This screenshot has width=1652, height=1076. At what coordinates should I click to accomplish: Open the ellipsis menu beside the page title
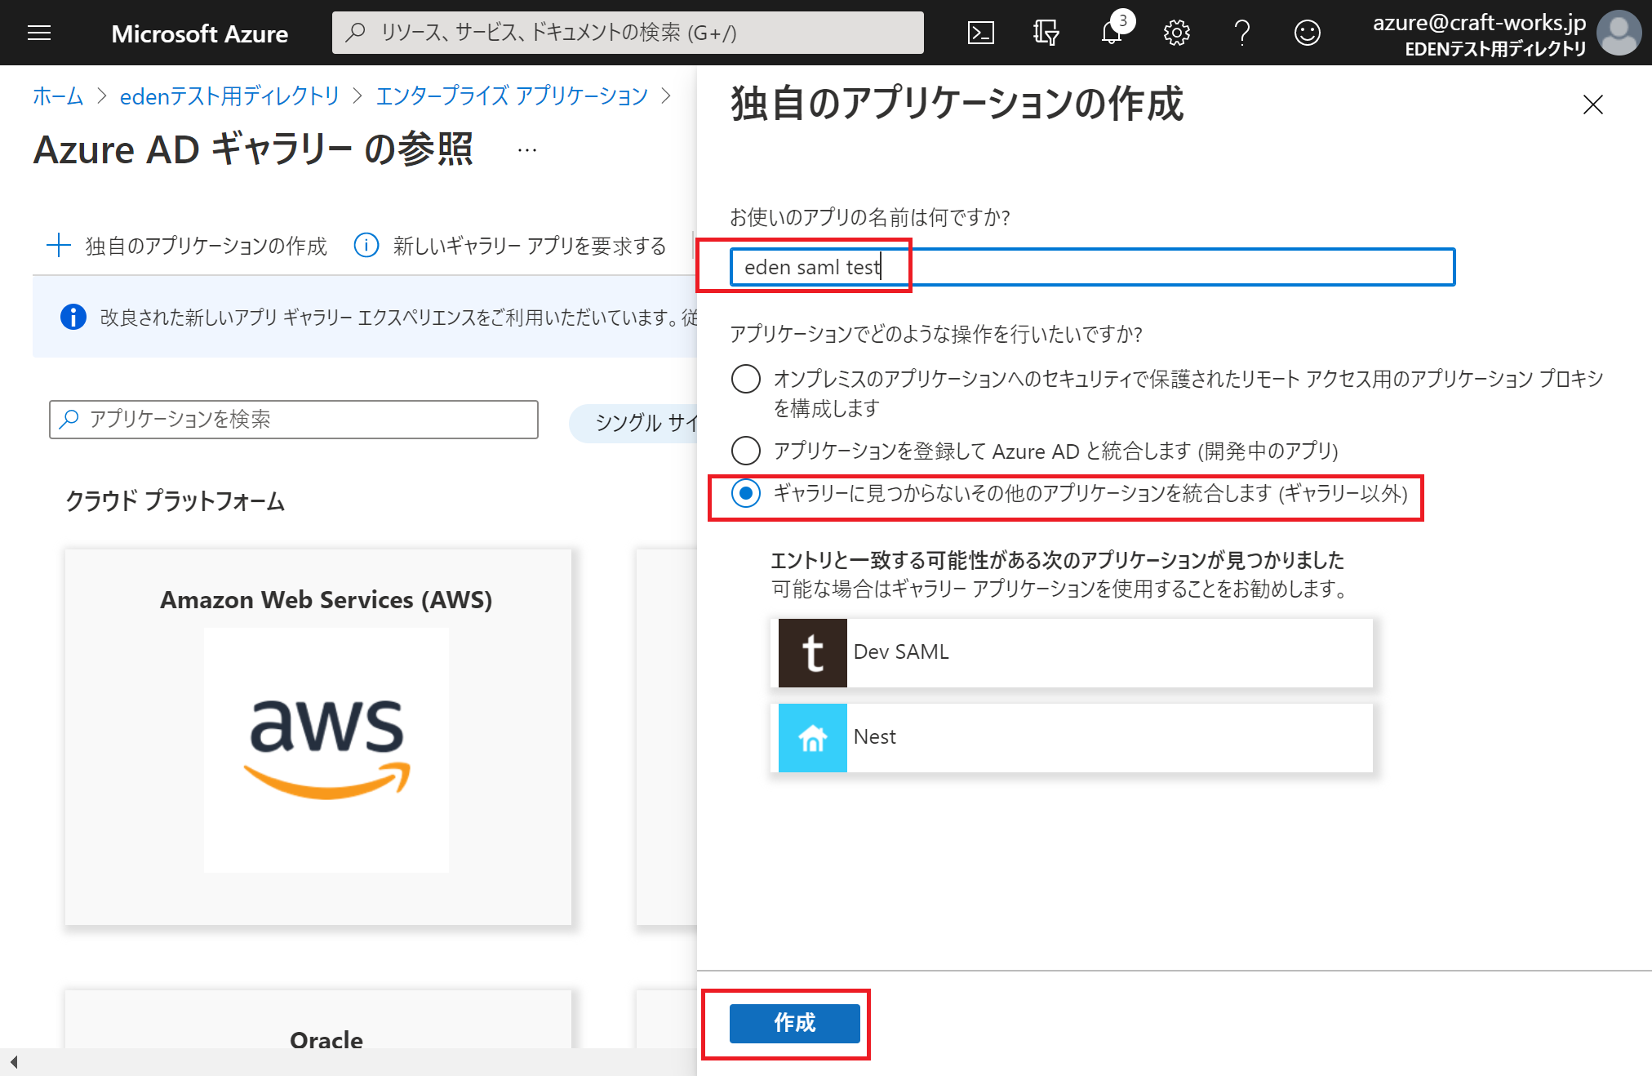[527, 150]
